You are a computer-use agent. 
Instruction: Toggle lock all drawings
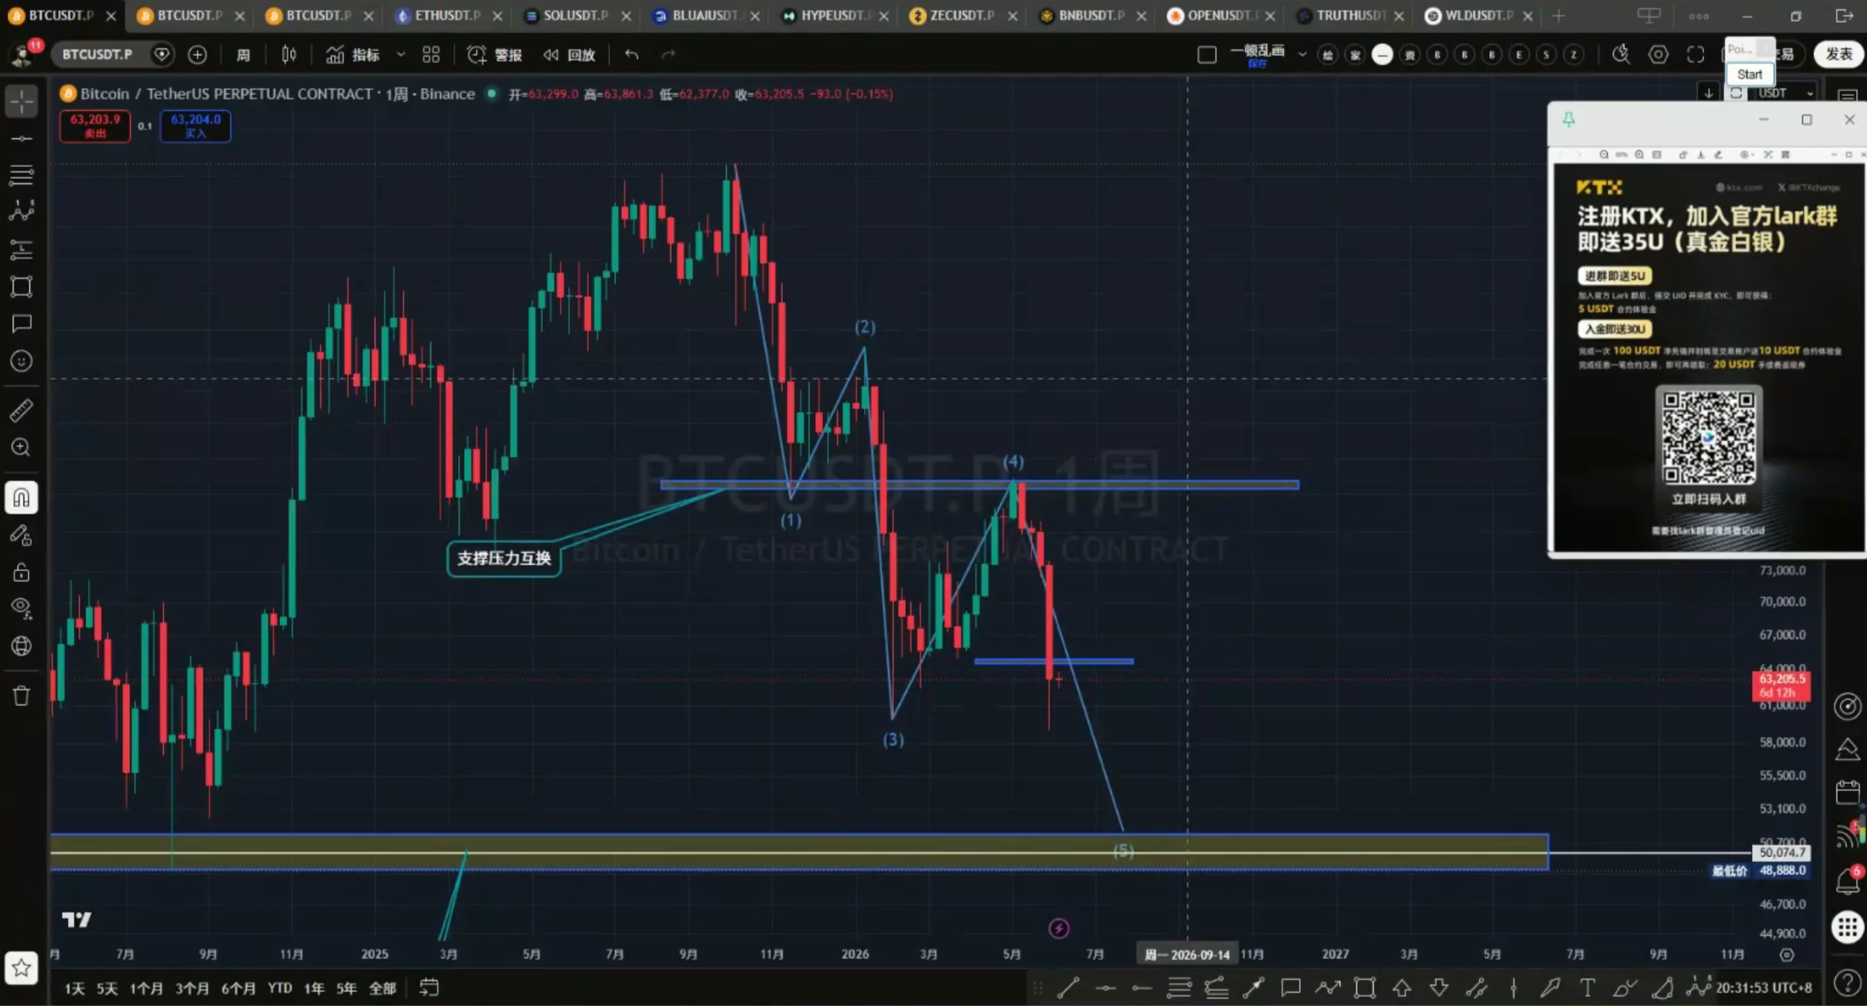pyautogui.click(x=21, y=572)
